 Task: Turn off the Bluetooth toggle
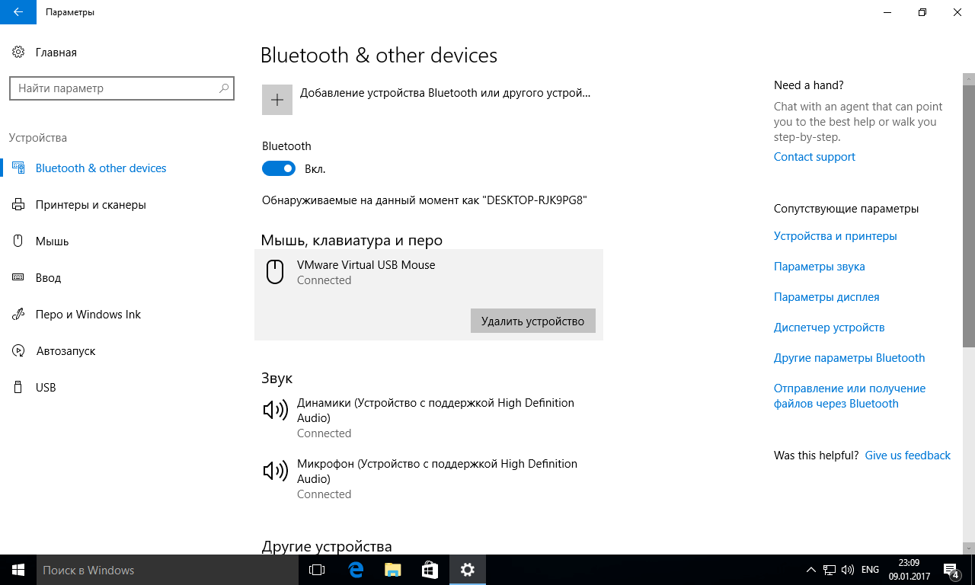click(279, 168)
